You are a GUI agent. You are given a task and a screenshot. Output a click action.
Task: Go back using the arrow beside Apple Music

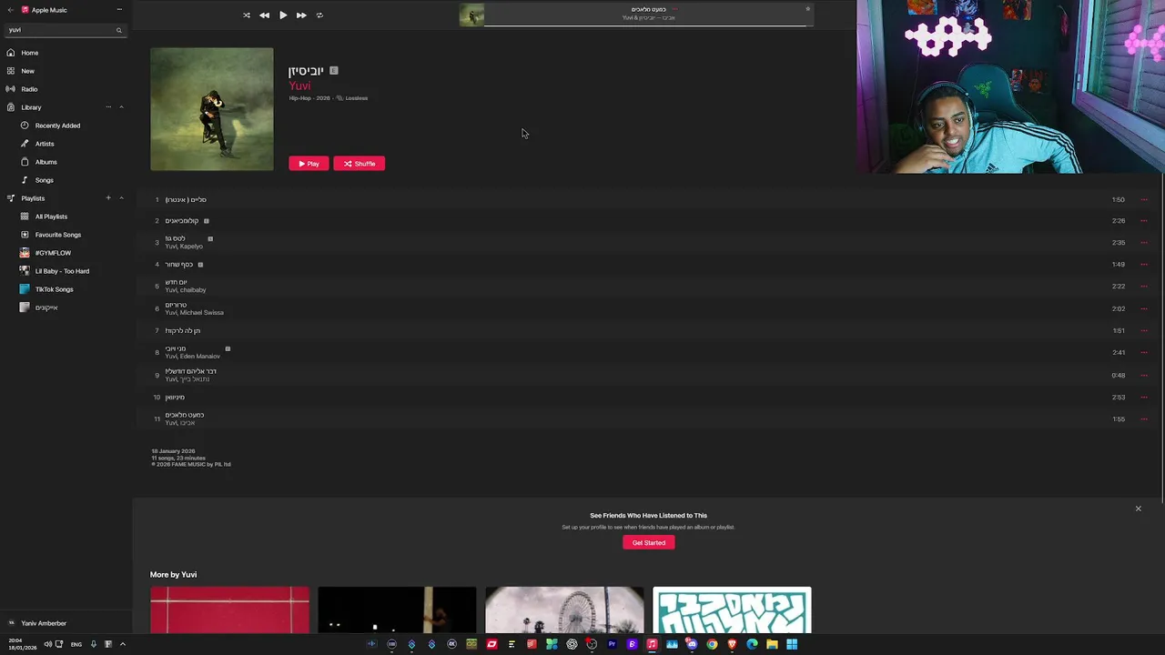tap(12, 10)
